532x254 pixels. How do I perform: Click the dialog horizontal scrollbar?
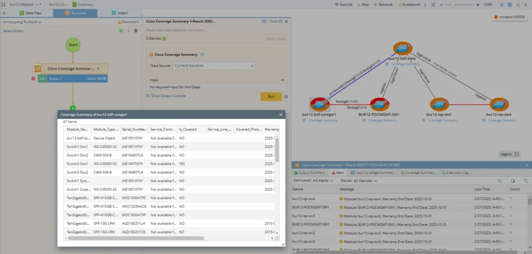[x=136, y=238]
